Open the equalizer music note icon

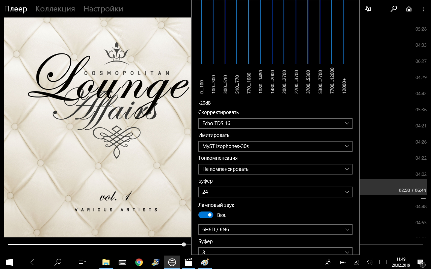[x=368, y=9]
